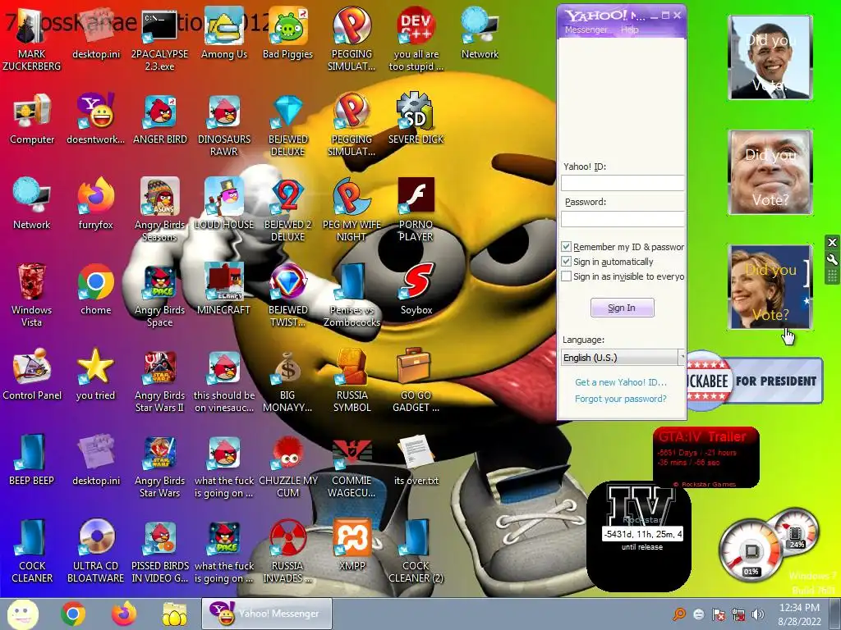841x630 pixels.
Task: Open the you all are too stupid Dev-C++ icon
Action: (x=416, y=40)
